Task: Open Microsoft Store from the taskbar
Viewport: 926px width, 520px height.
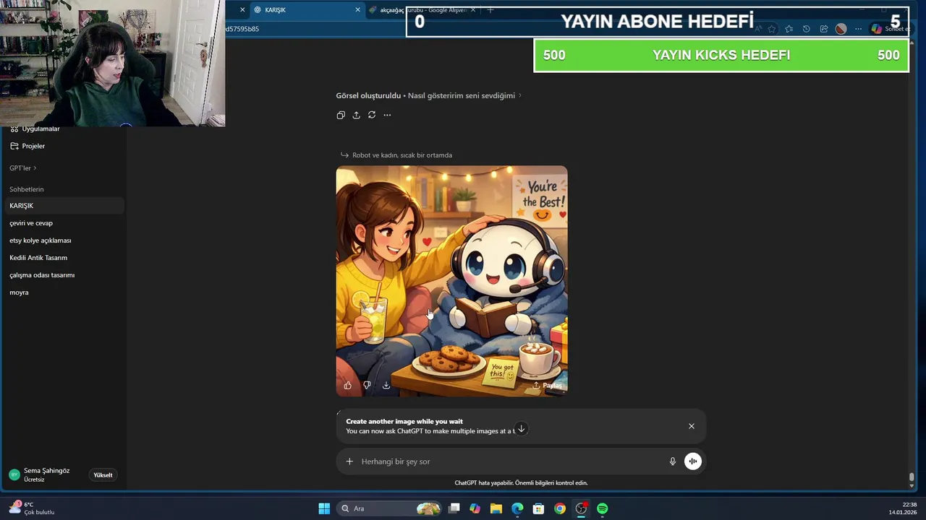Action: [538, 508]
